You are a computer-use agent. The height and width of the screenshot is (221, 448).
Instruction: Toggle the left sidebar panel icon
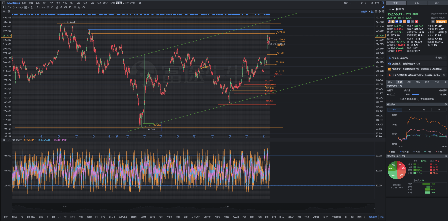pos(4,3)
